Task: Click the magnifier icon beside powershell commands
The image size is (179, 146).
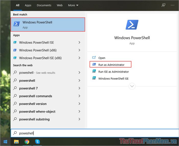Action: [x=15, y=96]
